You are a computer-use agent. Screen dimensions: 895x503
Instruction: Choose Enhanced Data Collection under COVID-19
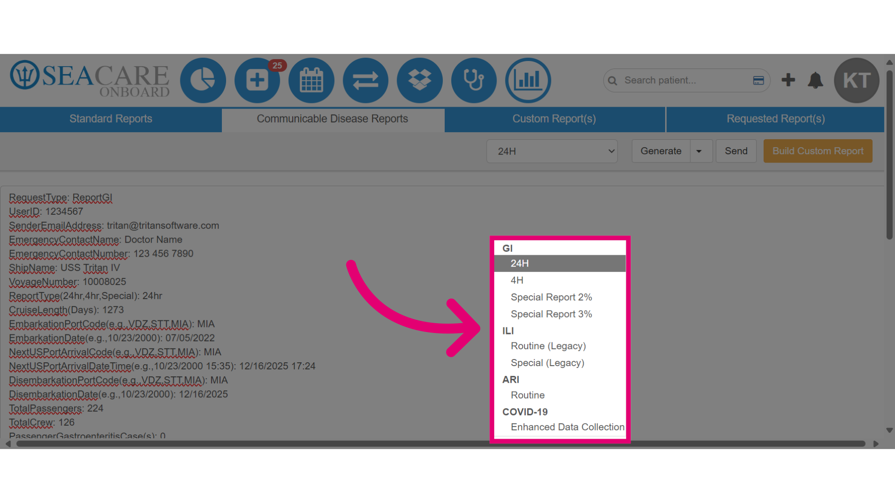(x=560, y=427)
